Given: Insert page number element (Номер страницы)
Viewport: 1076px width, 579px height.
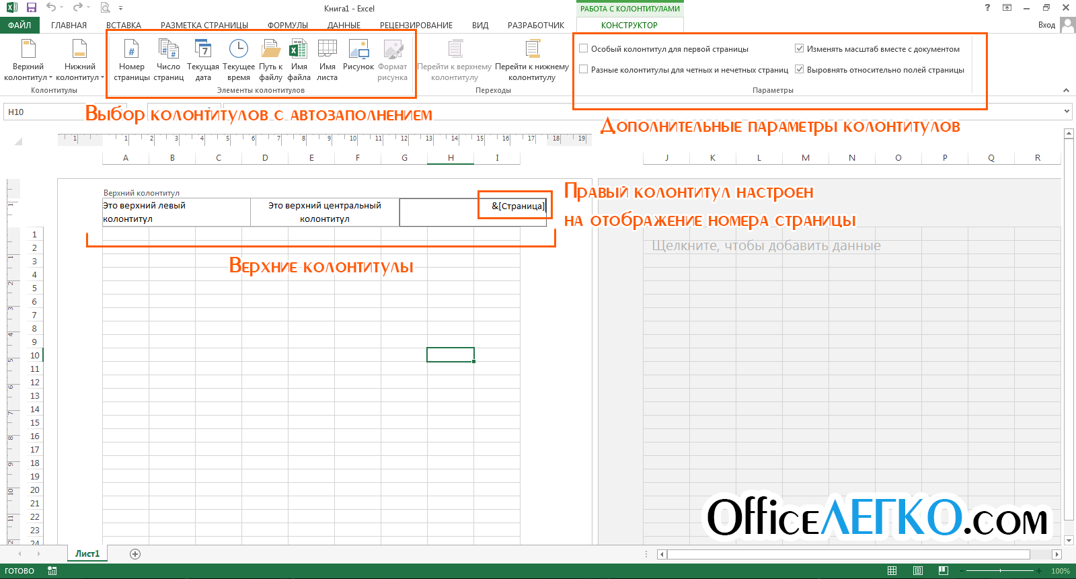Looking at the screenshot, I should pyautogui.click(x=131, y=61).
